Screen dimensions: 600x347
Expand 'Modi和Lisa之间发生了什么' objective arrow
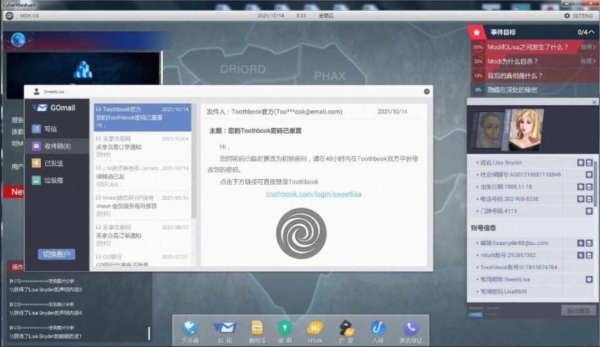click(588, 47)
